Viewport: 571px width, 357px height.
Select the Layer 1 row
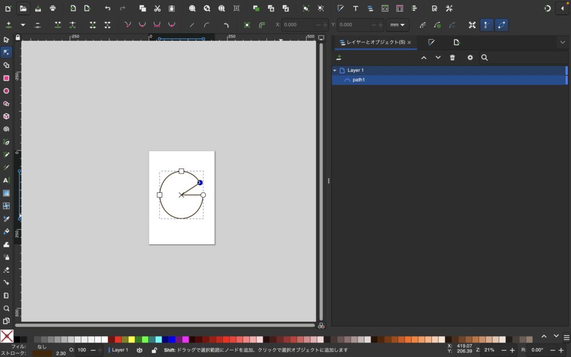click(x=449, y=70)
